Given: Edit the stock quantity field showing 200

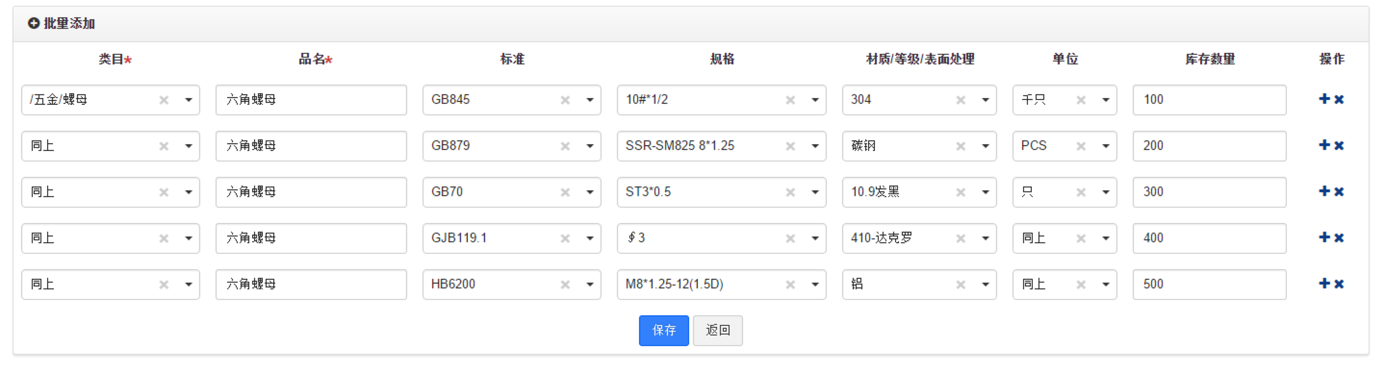Looking at the screenshot, I should [x=1209, y=146].
